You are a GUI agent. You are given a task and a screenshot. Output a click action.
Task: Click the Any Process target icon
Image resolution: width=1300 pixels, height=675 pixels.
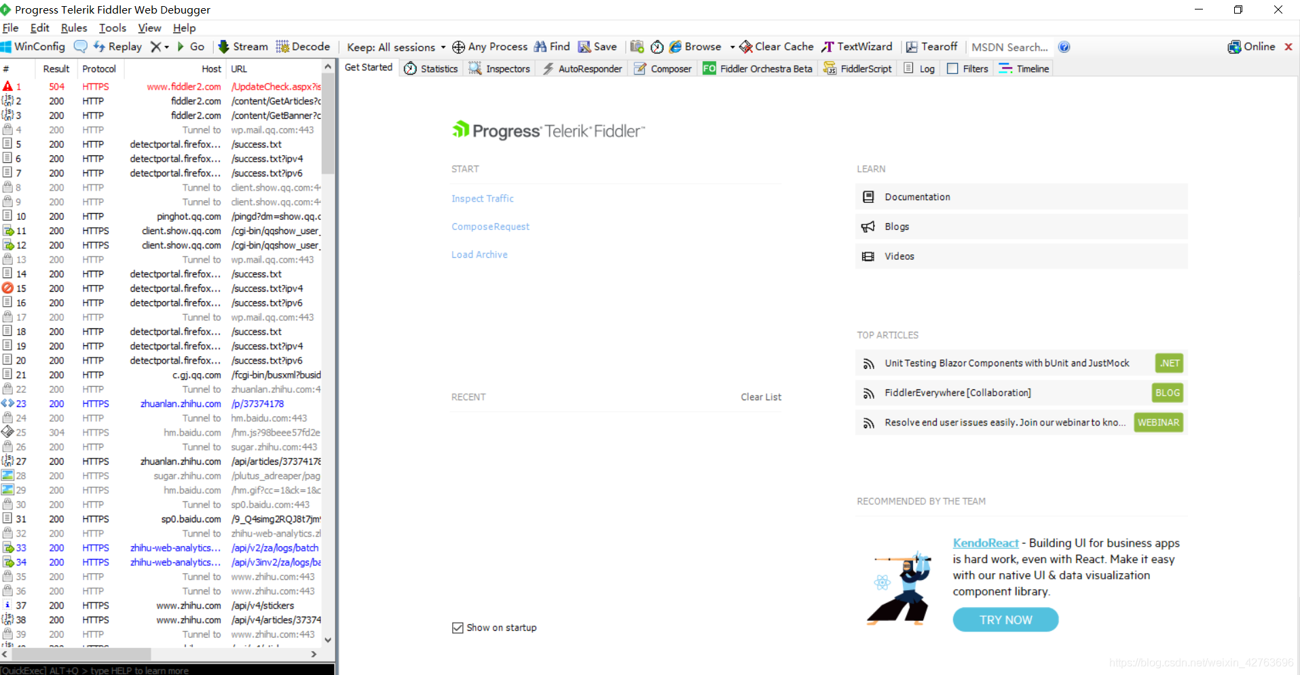458,47
